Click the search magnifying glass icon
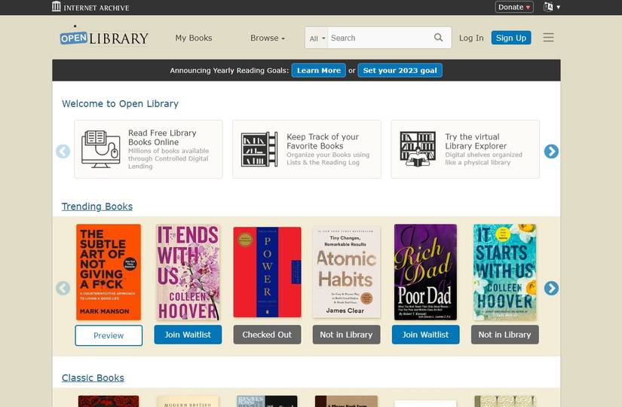Screen dimensions: 622x407 tap(439, 38)
